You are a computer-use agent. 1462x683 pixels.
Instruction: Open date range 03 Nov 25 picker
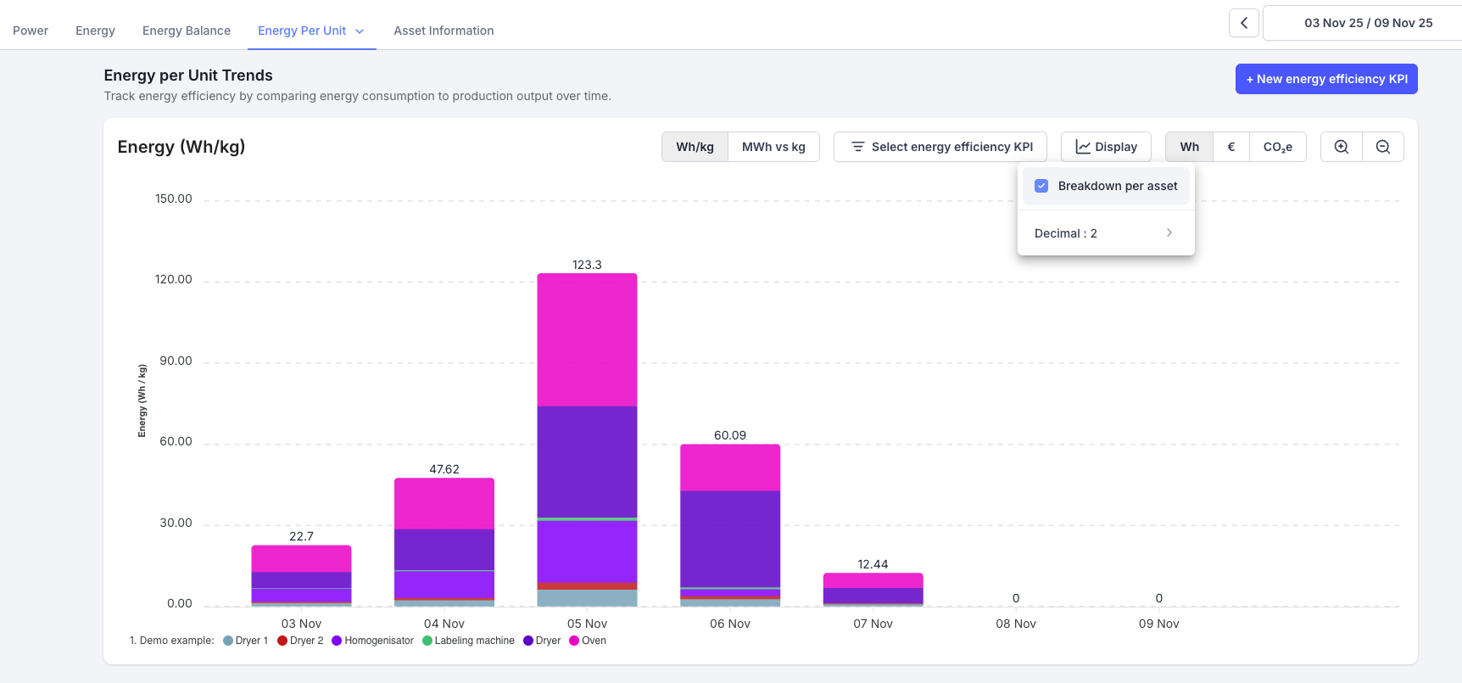[x=1367, y=23]
